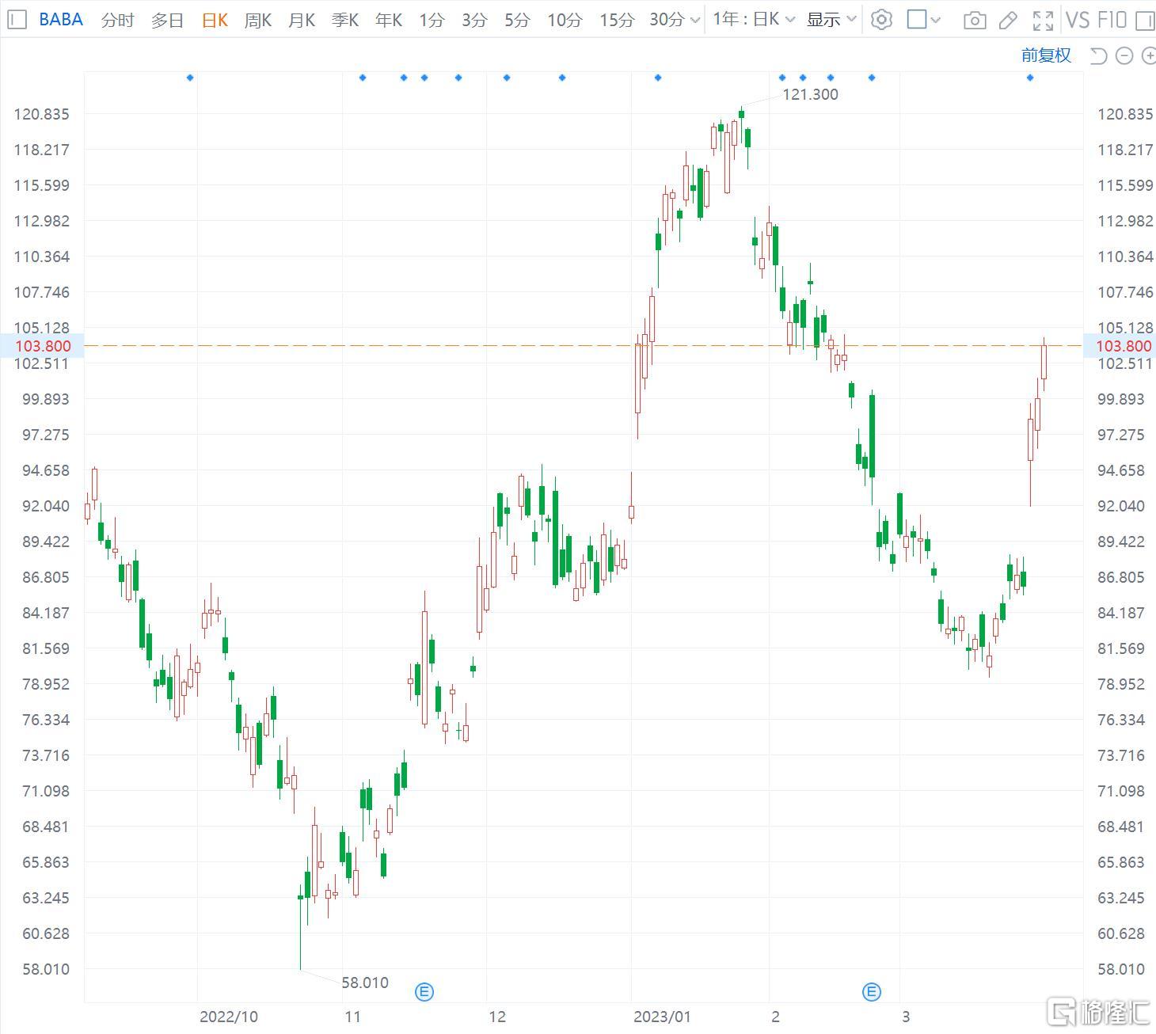Zoom out of the chart with minus icon
The width and height of the screenshot is (1156, 1034).
pyautogui.click(x=1123, y=55)
